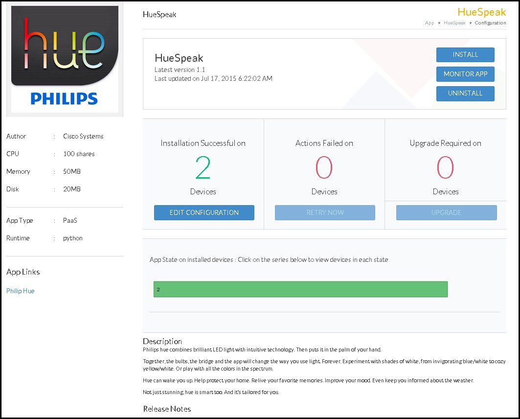Click the python runtime value
Screen dimensions: 520x419
point(72,238)
